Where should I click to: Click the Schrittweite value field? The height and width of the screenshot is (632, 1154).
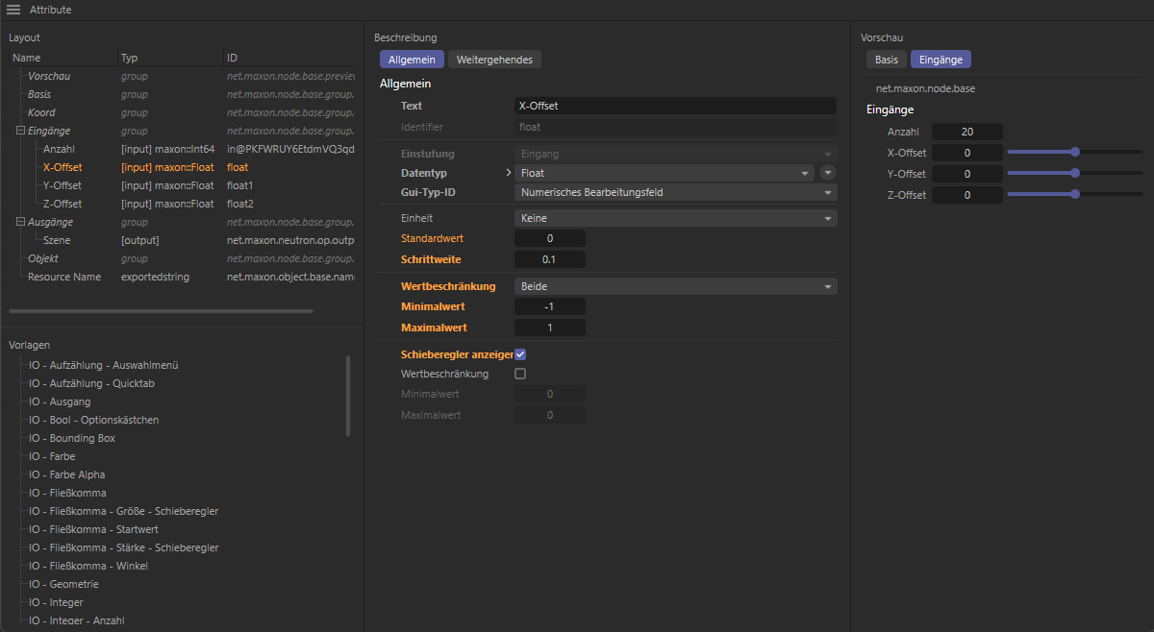(549, 259)
